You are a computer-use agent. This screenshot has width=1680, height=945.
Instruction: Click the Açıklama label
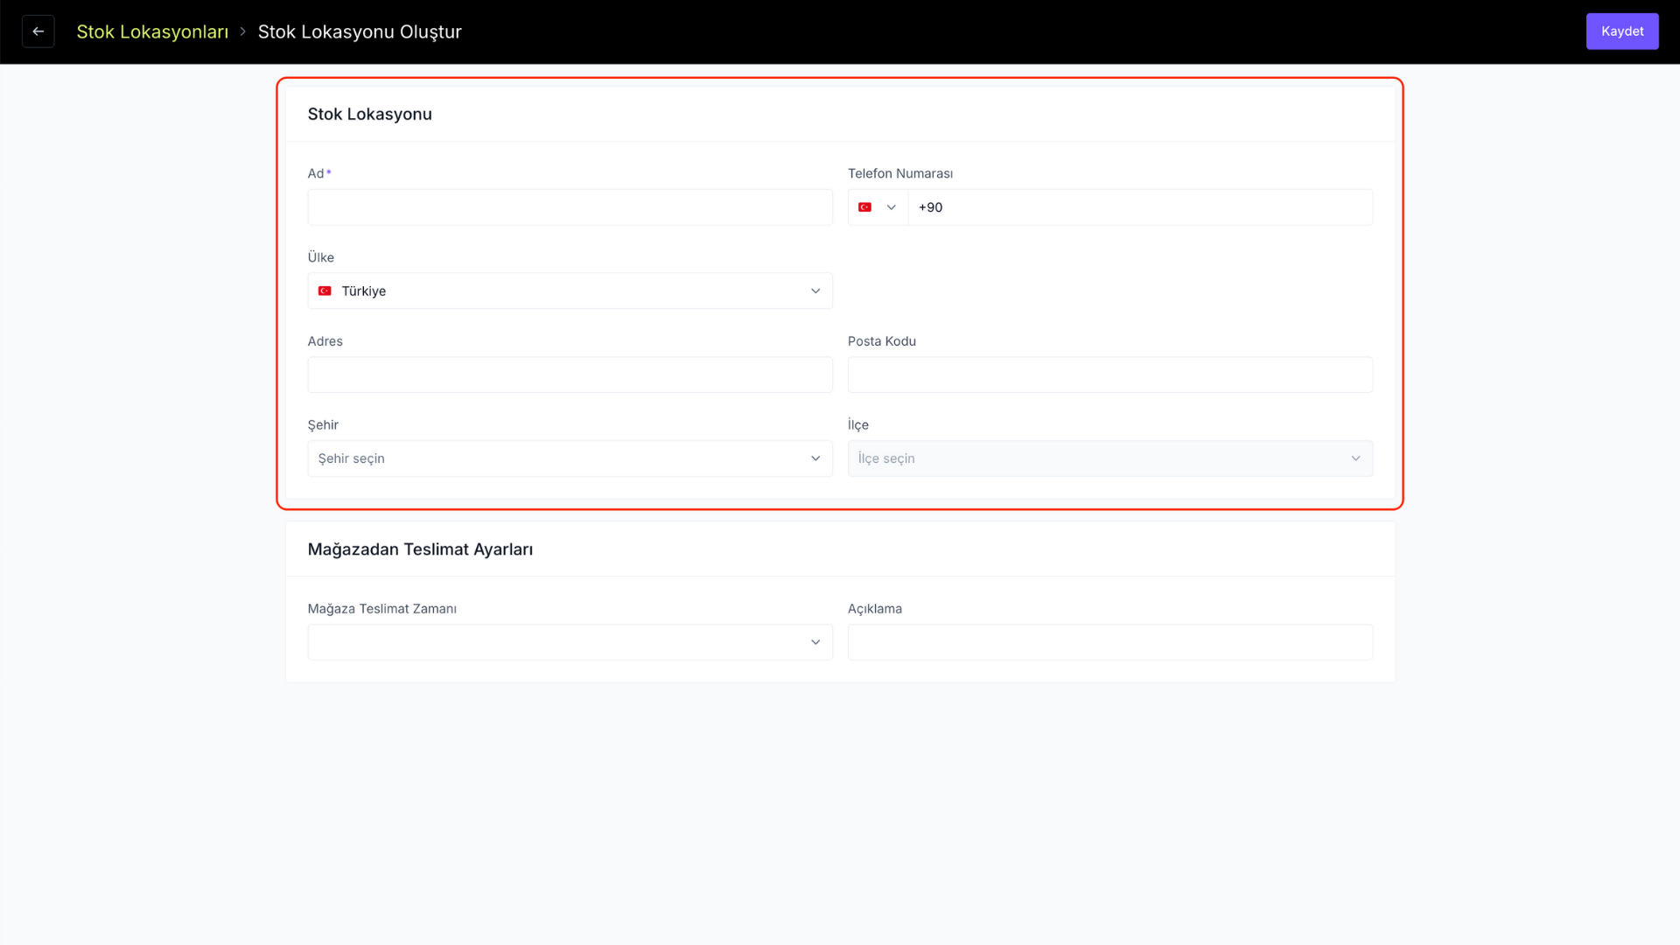click(x=875, y=609)
